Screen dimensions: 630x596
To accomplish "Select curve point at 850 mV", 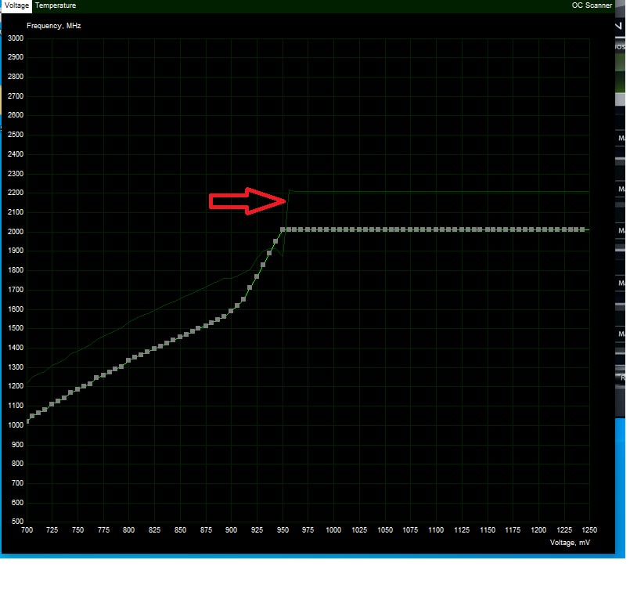I will (x=180, y=337).
